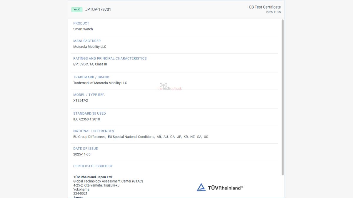Screen dimensions: 353x198
Task: Click the thetechoutlook watermark signal icon
Action: [163, 84]
